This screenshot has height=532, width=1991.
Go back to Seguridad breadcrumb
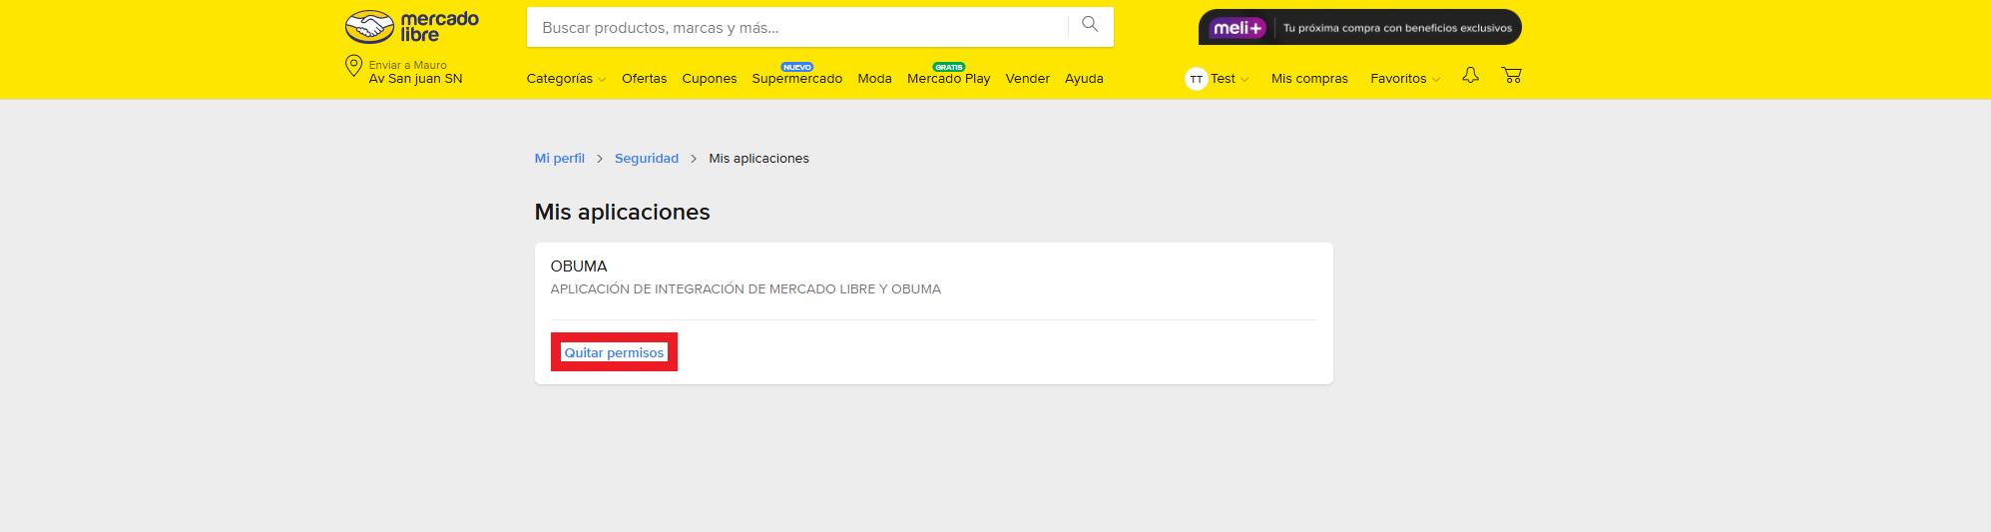[x=646, y=159]
